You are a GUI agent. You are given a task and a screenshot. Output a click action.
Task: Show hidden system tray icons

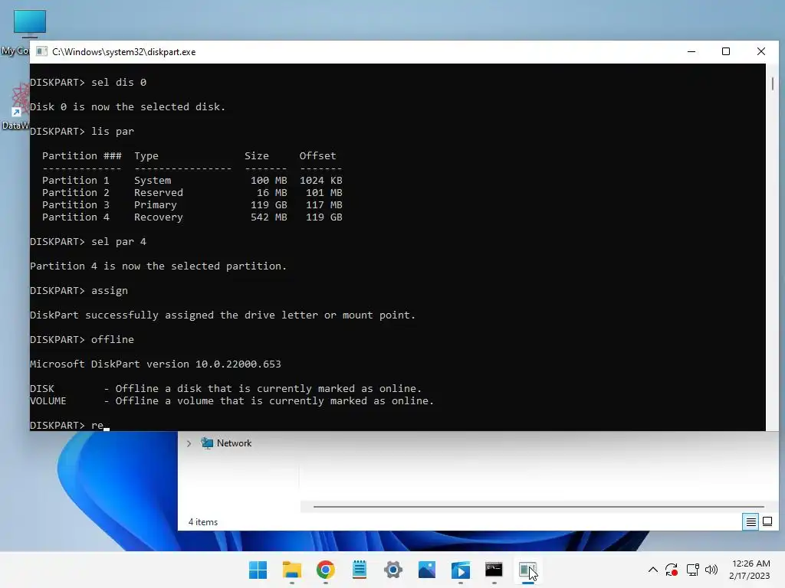(x=653, y=570)
